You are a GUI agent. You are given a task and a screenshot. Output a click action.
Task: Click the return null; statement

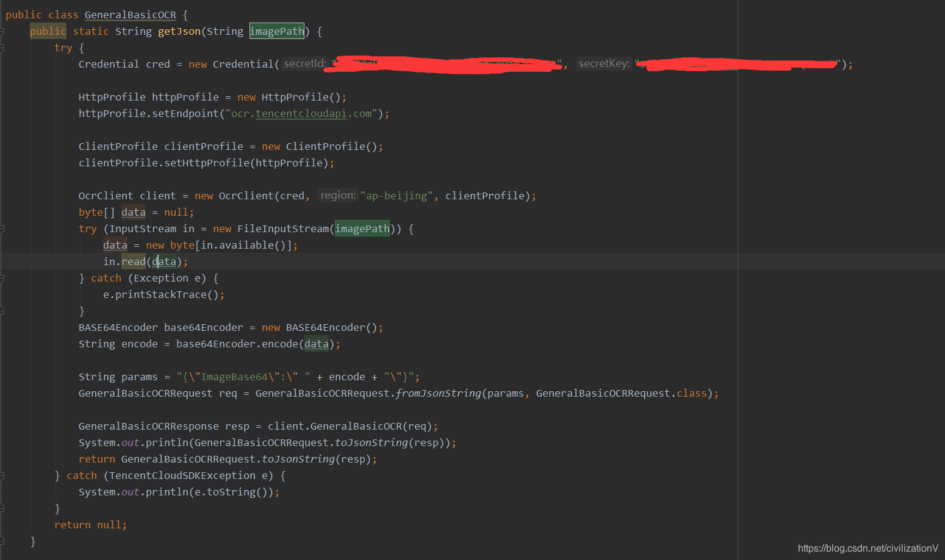click(x=91, y=525)
